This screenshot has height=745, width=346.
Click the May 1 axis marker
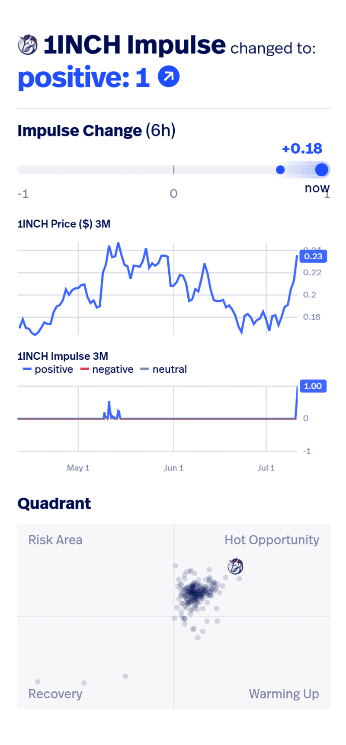pyautogui.click(x=78, y=468)
